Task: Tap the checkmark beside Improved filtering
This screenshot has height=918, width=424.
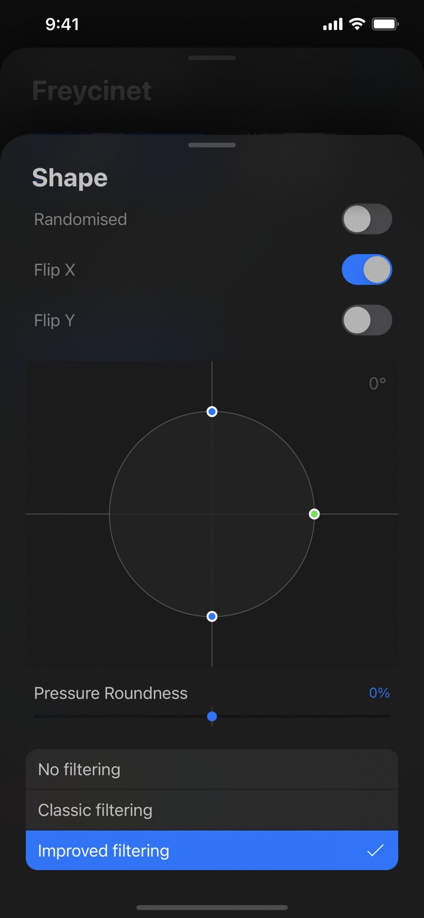Action: [376, 850]
